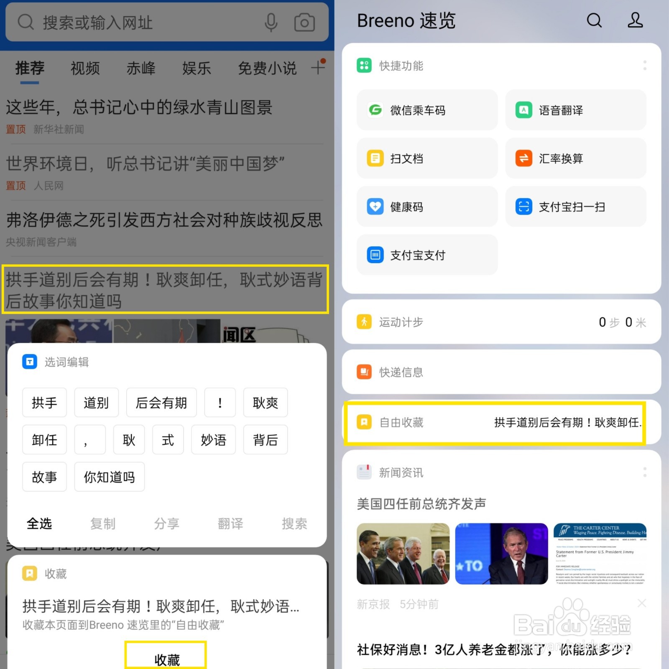Open 快递信息 delivery card

[x=501, y=372]
